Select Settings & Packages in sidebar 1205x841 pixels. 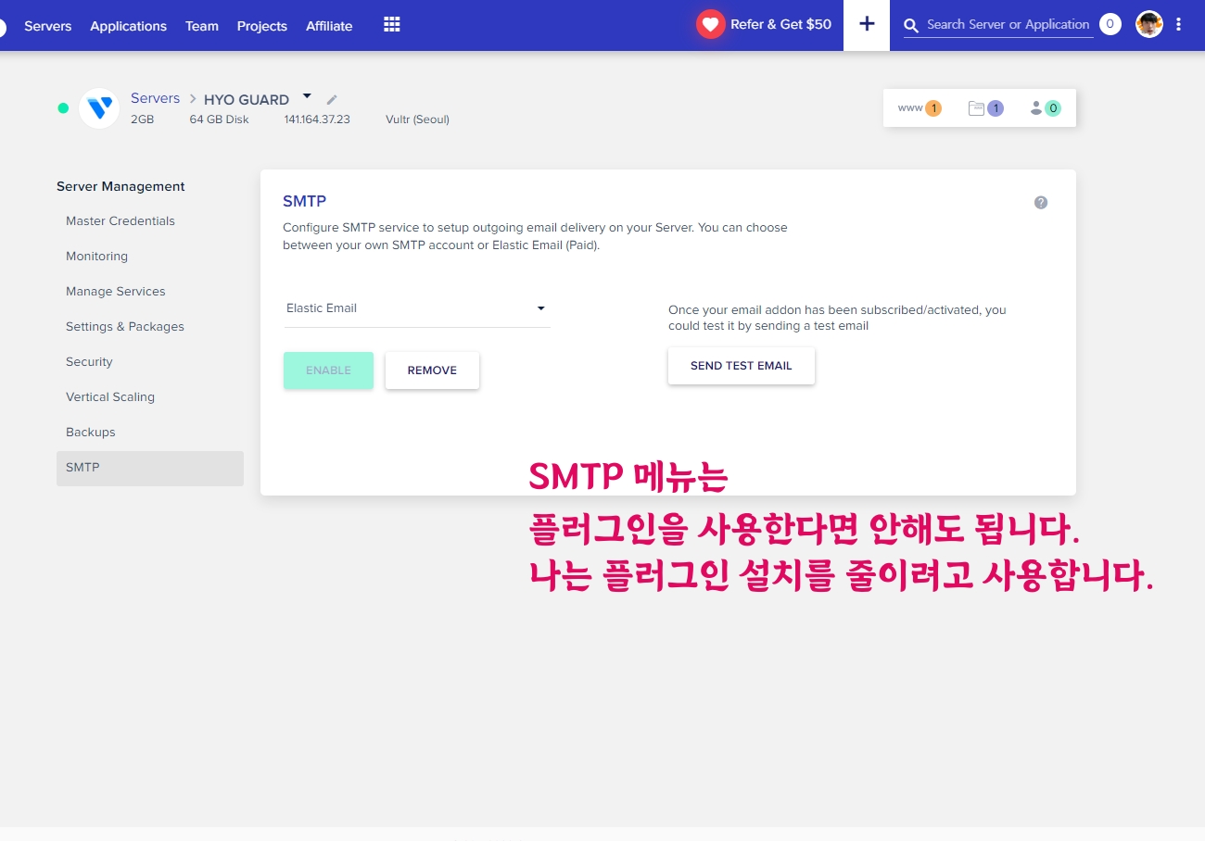point(150,327)
